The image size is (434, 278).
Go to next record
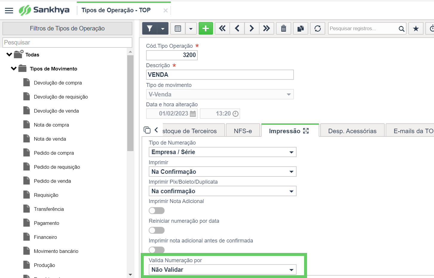(252, 28)
